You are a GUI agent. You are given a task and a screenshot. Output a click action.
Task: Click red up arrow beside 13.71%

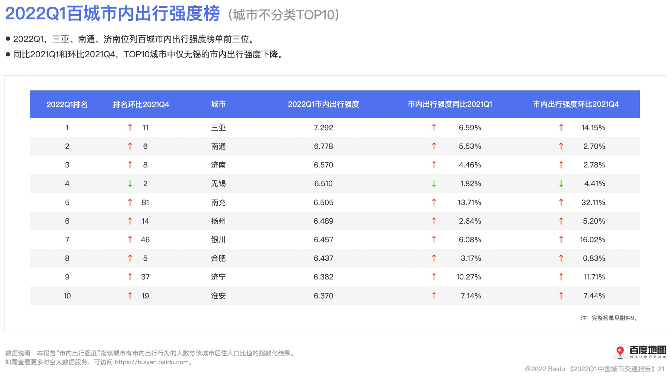[x=434, y=202]
